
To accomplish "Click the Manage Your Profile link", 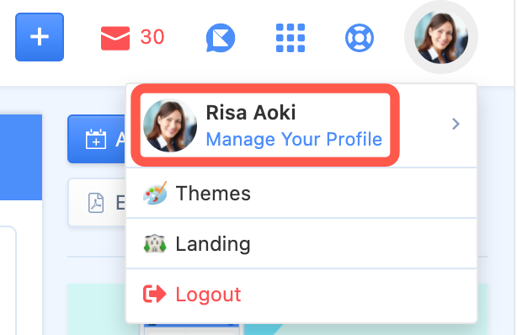I will pos(294,139).
